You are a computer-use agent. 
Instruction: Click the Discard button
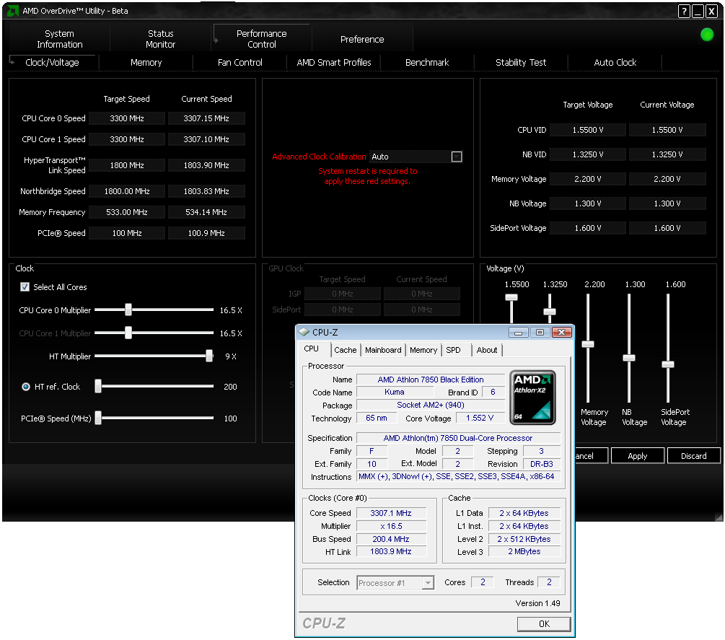point(693,456)
